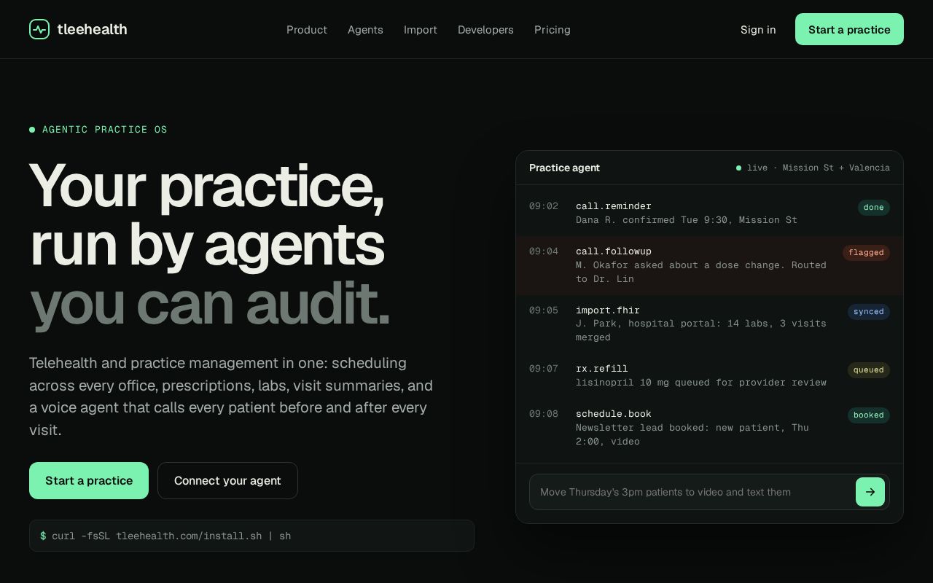
Task: Focus the Move Thursday's 3pm patients input
Action: [x=691, y=492]
